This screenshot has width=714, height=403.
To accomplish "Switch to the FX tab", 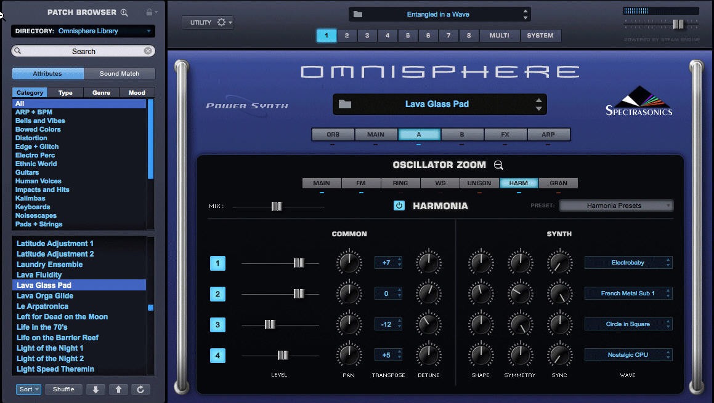I will click(505, 135).
